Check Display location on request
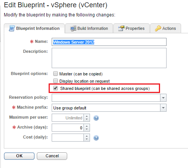Image resolution: width=188 pixels, height=168 pixels. (56, 81)
